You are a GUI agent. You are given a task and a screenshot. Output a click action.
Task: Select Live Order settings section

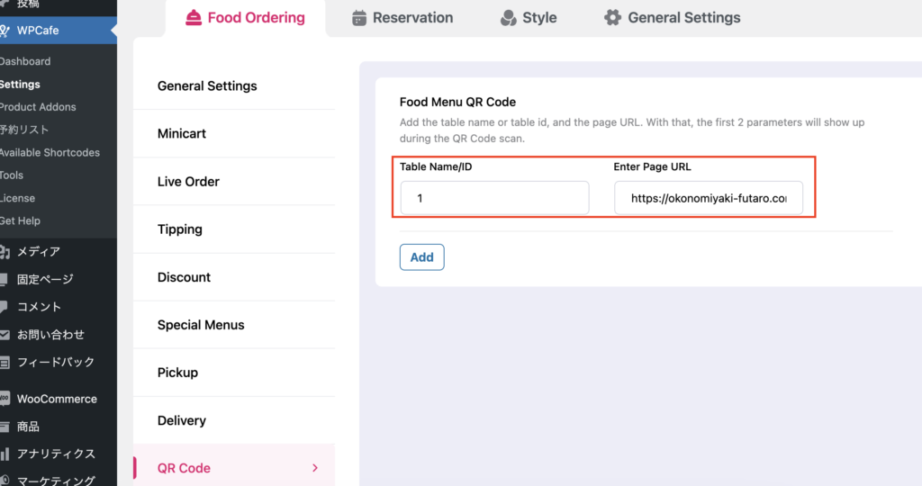[x=188, y=182]
